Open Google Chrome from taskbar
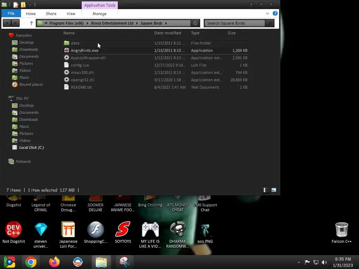 tap(31, 262)
